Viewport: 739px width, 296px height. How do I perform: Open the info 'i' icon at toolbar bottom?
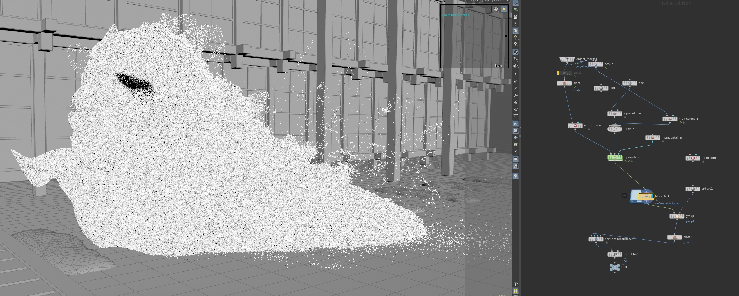point(516,284)
